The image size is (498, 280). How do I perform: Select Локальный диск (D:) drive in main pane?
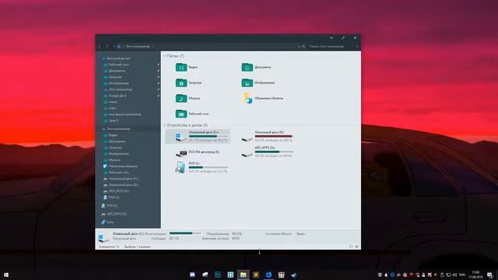click(x=268, y=136)
